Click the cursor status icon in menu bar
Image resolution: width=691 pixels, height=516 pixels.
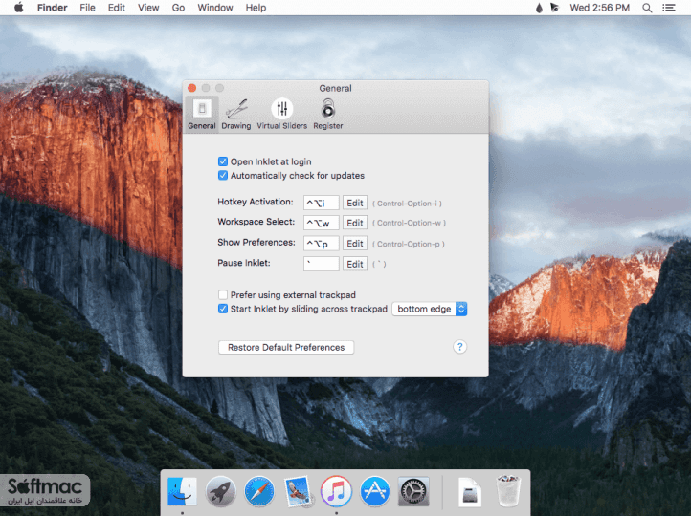pos(554,8)
